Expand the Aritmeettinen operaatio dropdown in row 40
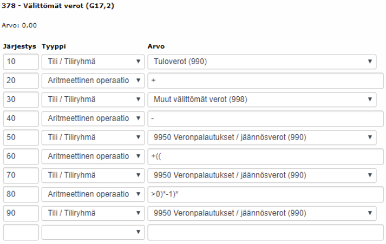Screen dimensions: 386x244 93,118
